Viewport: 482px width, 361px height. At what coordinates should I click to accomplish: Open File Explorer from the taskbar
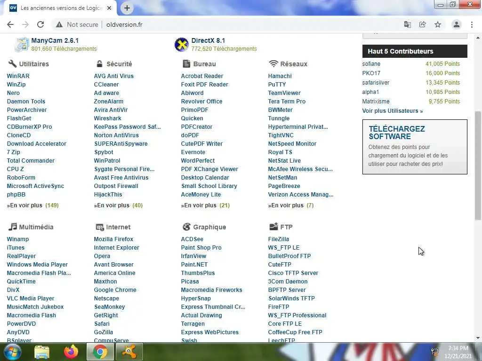[42, 352]
